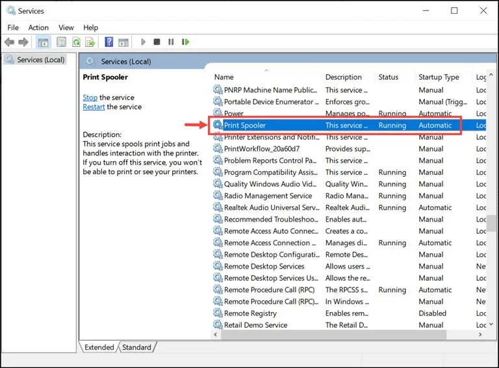Click 'The Retail D...' description cell

[346, 325]
